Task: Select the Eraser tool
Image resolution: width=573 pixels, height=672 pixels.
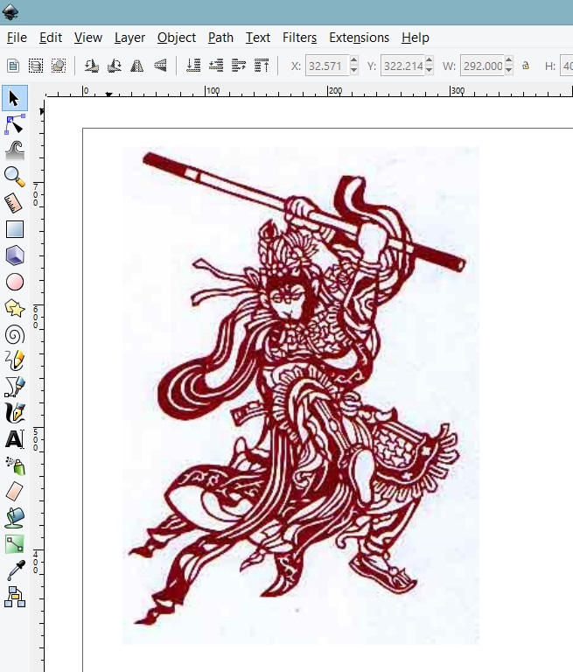Action: (x=15, y=492)
